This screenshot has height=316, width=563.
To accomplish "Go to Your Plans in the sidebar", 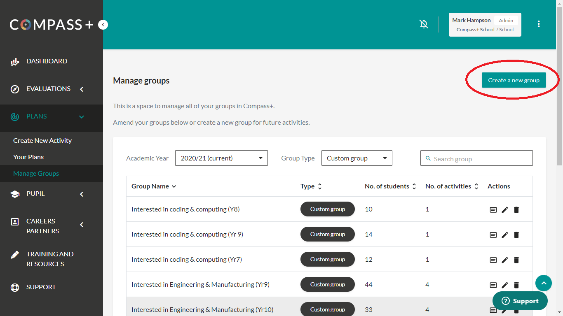I will (x=28, y=157).
